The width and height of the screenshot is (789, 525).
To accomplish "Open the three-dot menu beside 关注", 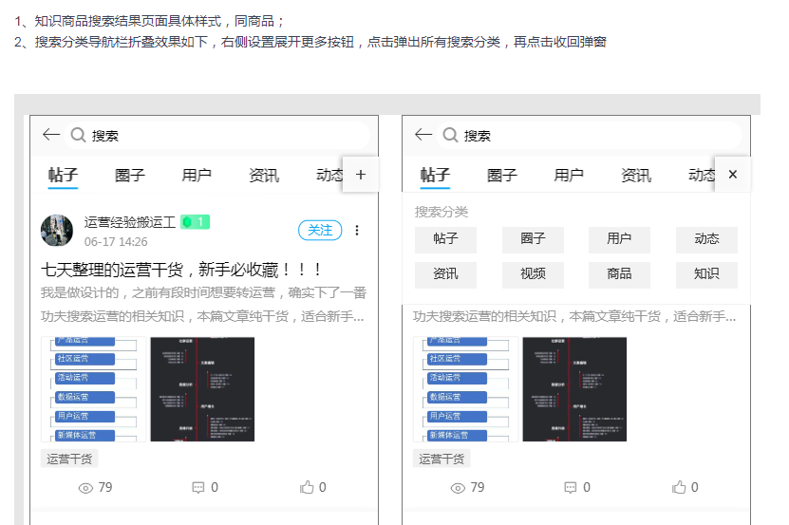I will 357,230.
